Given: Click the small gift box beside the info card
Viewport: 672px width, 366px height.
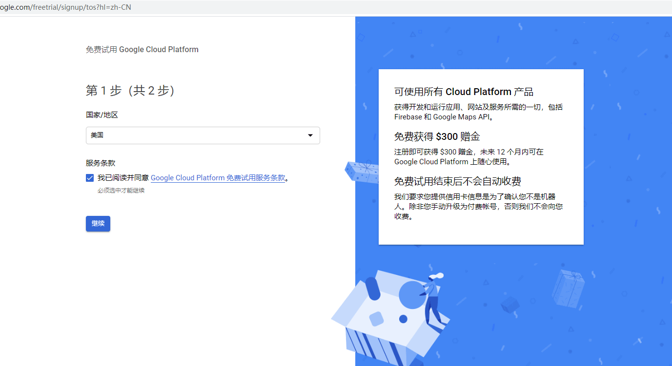Looking at the screenshot, I should point(362,172).
